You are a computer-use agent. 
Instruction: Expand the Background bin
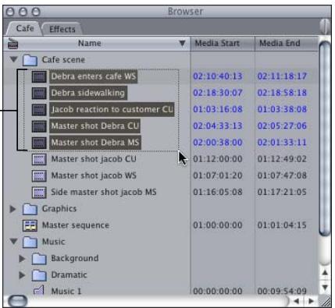tap(22, 258)
